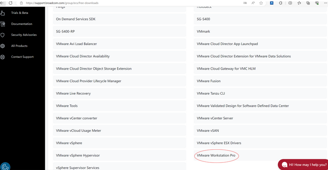Go back with the browser back arrow
This screenshot has height=170, width=328.
click(2, 3)
